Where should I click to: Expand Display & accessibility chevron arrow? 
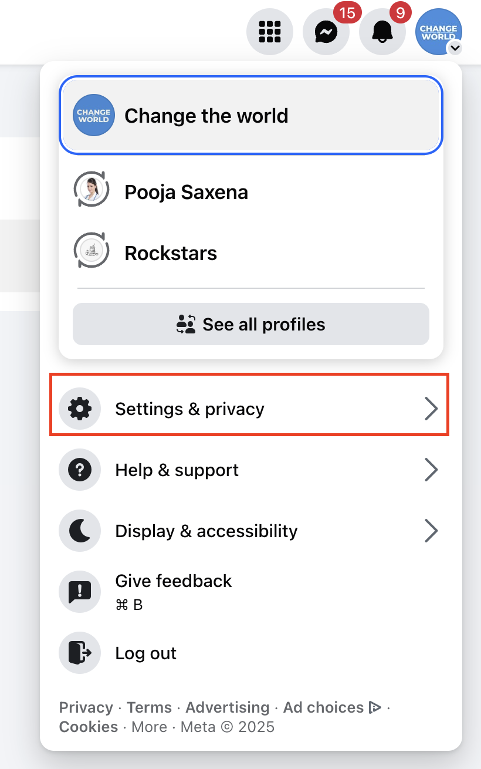click(x=431, y=531)
